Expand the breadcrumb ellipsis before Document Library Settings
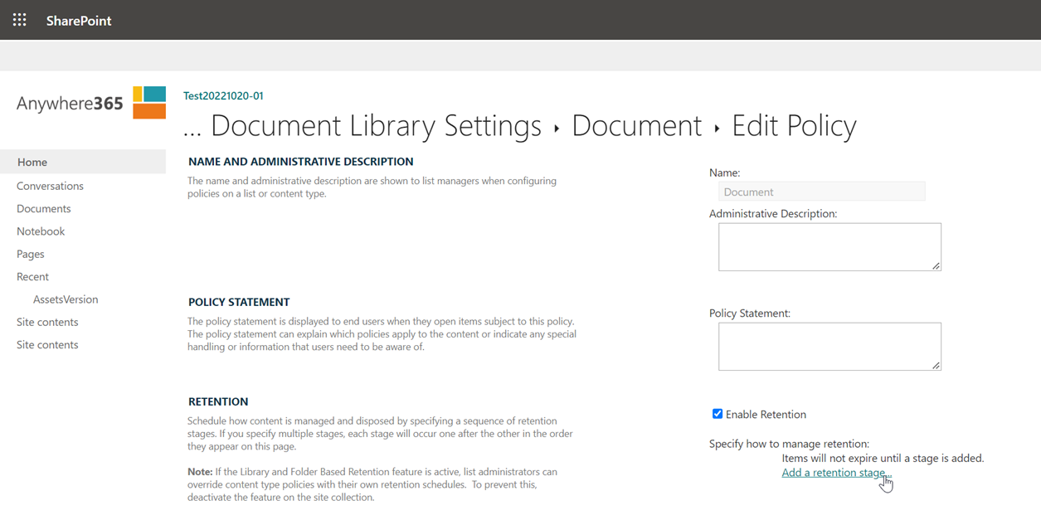The height and width of the screenshot is (520, 1041). click(192, 127)
